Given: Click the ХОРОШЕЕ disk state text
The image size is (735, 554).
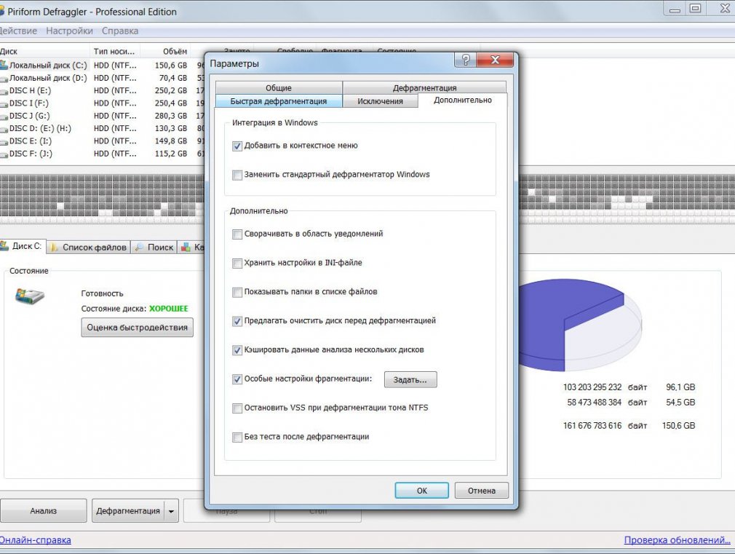Looking at the screenshot, I should pos(168,309).
